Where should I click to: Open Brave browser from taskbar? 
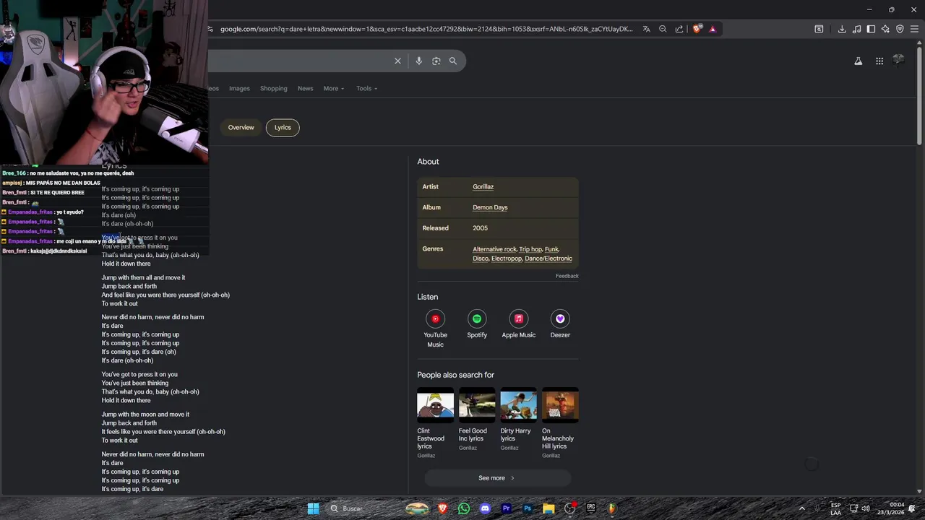pos(442,508)
